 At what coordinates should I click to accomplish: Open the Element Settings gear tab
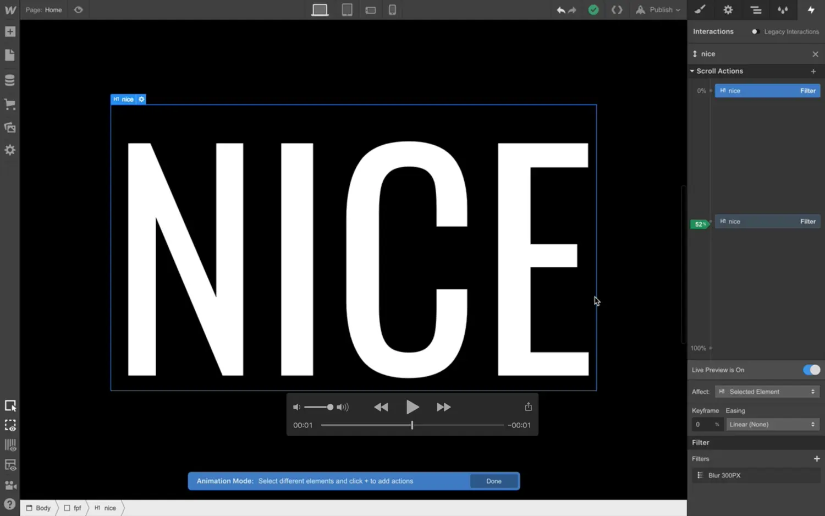pyautogui.click(x=728, y=10)
